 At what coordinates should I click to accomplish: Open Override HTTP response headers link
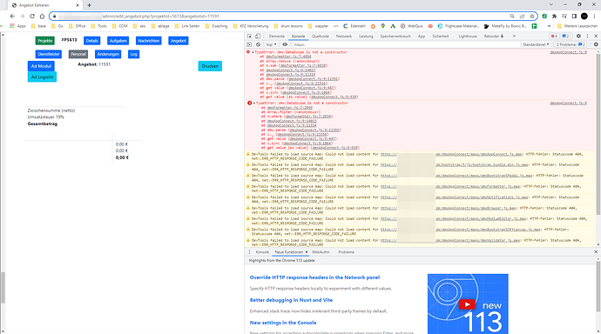[x=314, y=277]
